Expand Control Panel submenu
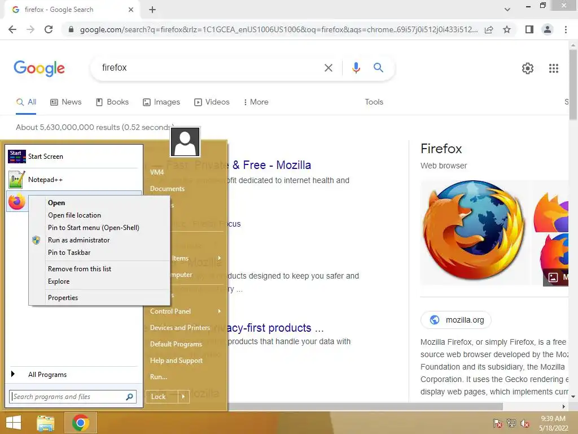 point(185,311)
